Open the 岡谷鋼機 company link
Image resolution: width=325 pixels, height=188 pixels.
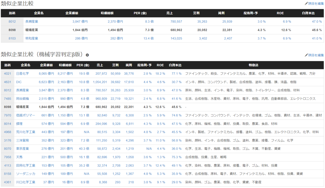[22, 98]
